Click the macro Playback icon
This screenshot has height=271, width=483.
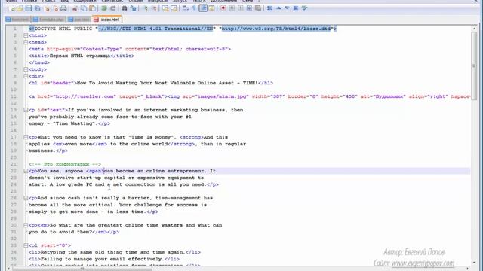pos(241,8)
